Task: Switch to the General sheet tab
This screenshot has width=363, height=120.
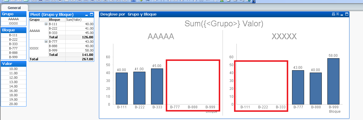Action: click(14, 8)
